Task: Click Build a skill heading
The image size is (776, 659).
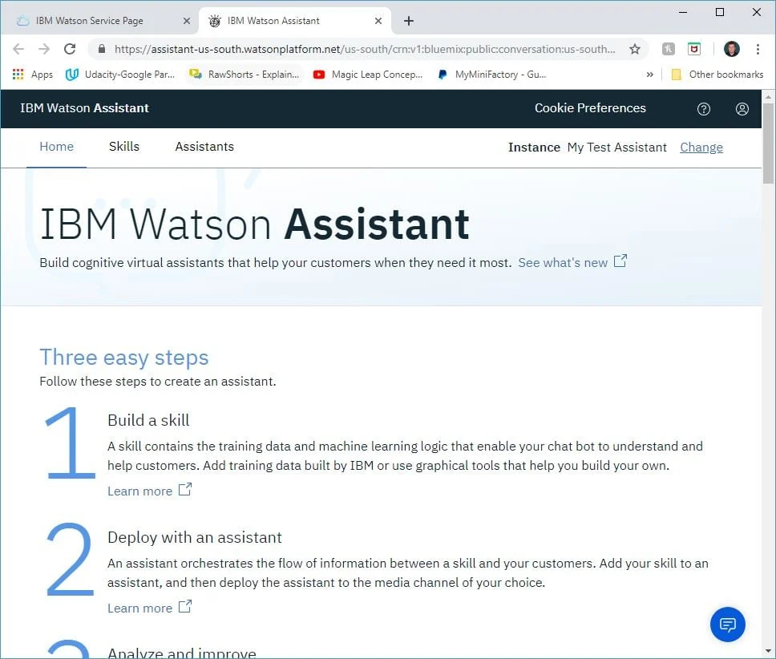Action: (148, 420)
